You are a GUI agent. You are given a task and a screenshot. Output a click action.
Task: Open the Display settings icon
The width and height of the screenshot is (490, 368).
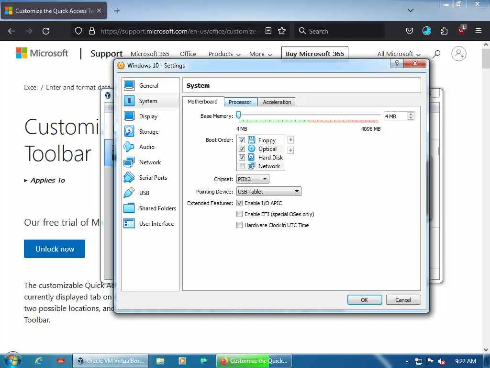click(129, 116)
